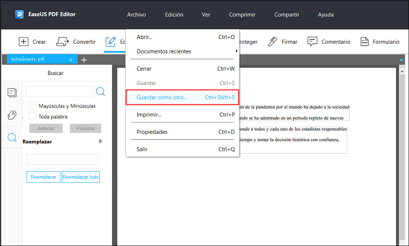Show the pages thumbnail panel icon
The width and height of the screenshot is (409, 246).
12,93
